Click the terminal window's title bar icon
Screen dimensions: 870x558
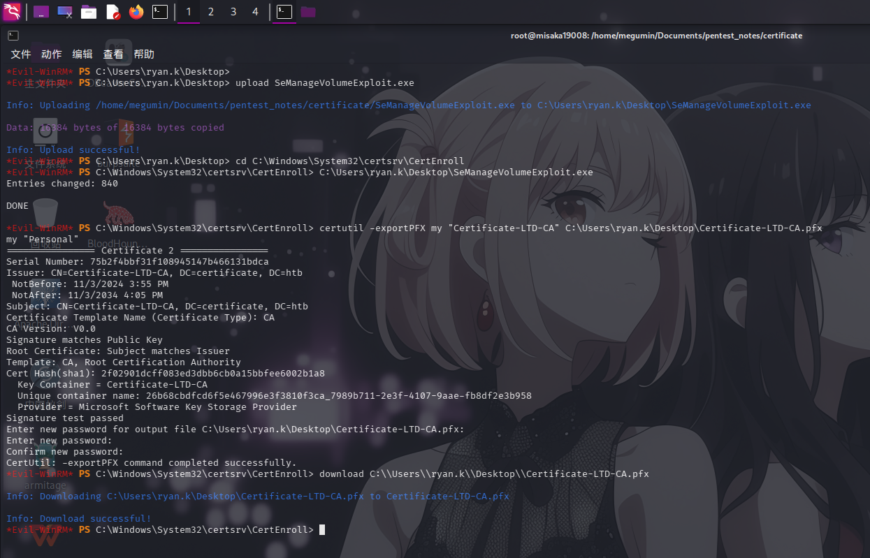pyautogui.click(x=13, y=36)
